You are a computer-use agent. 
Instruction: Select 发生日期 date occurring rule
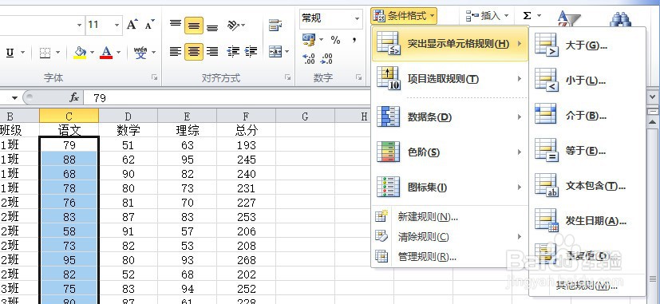587,221
